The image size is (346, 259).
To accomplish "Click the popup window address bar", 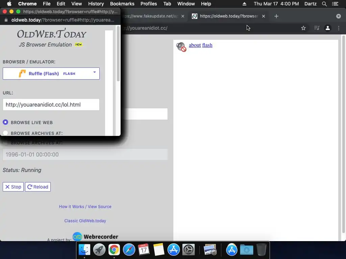I will pyautogui.click(x=63, y=20).
